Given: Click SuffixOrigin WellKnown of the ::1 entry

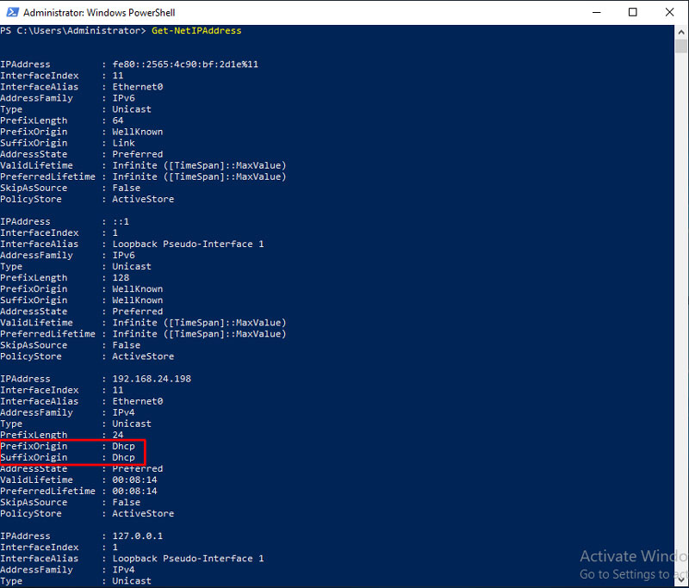Looking at the screenshot, I should 138,300.
